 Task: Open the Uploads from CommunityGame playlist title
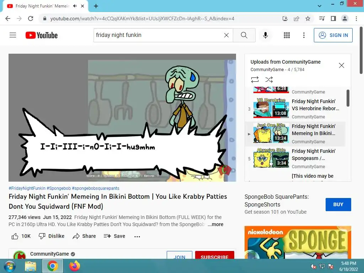(285, 62)
